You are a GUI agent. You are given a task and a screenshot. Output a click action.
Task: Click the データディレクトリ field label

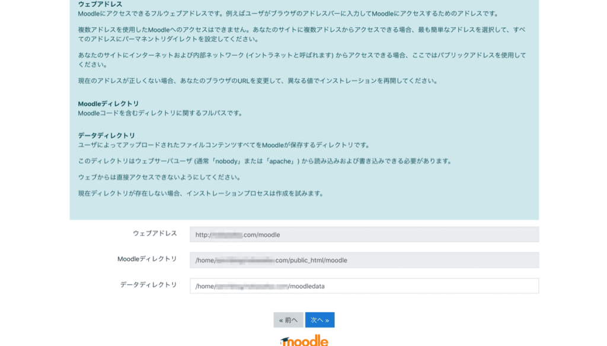point(149,285)
